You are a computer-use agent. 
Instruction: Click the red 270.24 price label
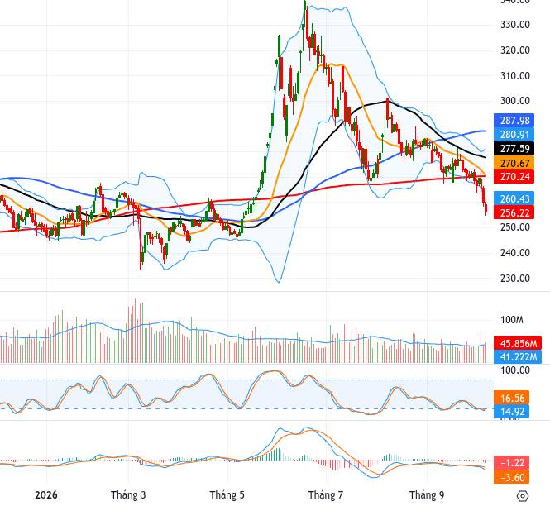point(514,176)
